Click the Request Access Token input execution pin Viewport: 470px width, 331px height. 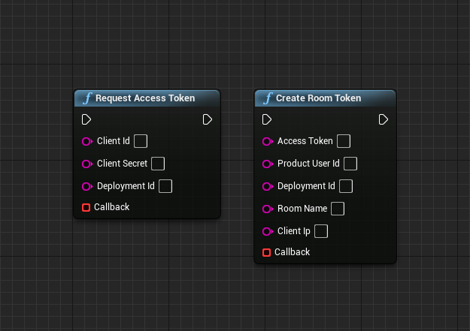(x=86, y=119)
